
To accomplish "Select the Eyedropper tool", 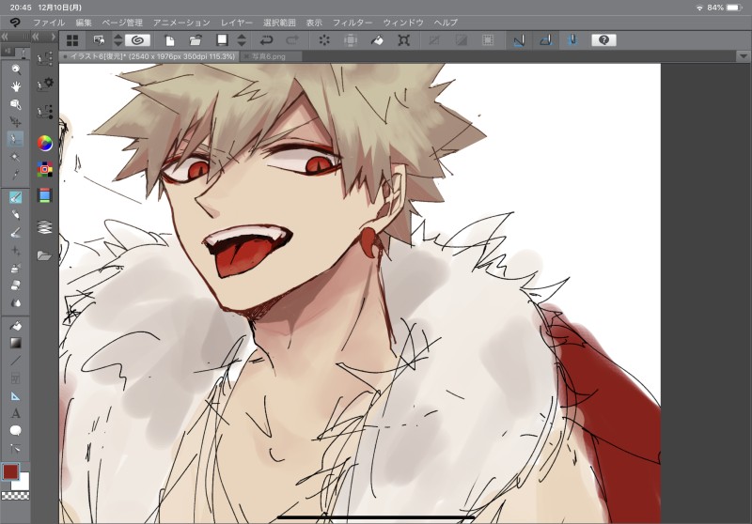I will 16,174.
